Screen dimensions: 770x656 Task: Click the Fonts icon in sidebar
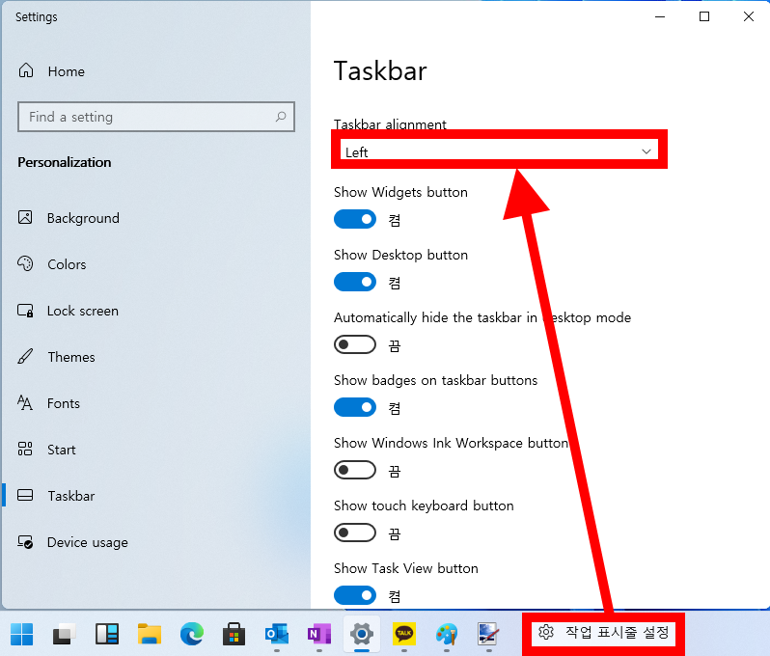[25, 402]
